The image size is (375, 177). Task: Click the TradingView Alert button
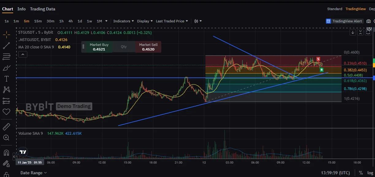pos(344,21)
